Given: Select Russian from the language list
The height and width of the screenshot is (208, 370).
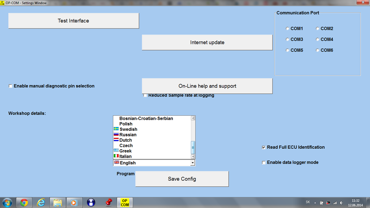Looking at the screenshot, I should coord(128,135).
